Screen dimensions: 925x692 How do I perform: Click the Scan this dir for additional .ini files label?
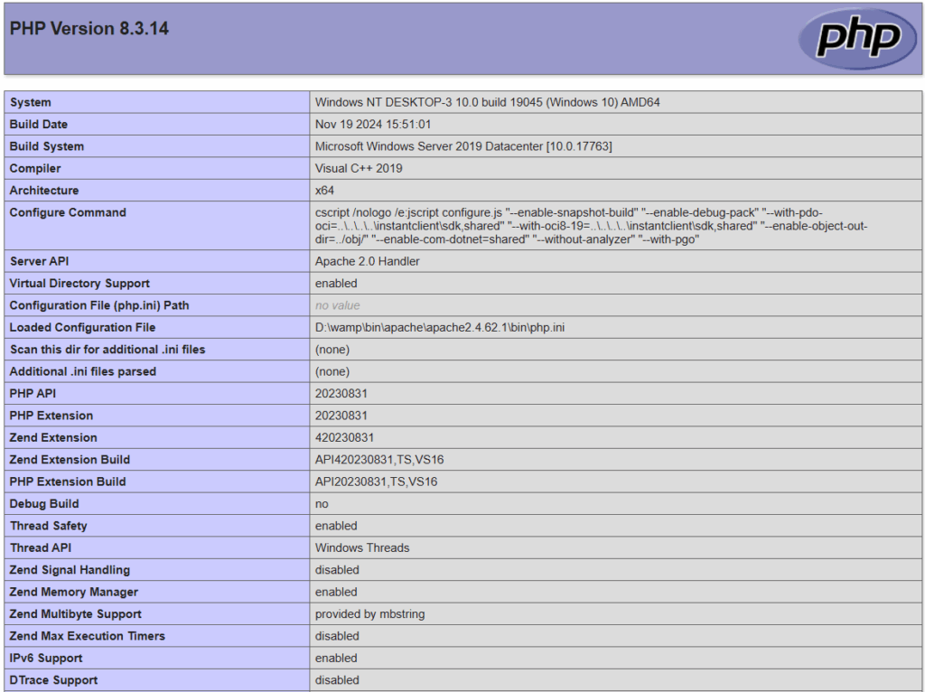click(107, 350)
